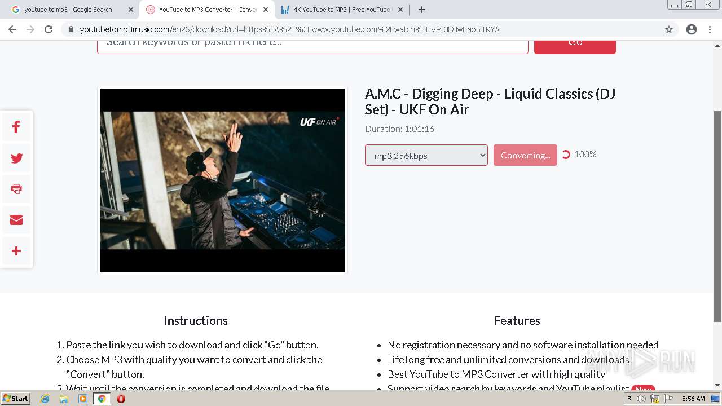The height and width of the screenshot is (406, 722).
Task: Open more sharing options plus icon
Action: tap(16, 251)
